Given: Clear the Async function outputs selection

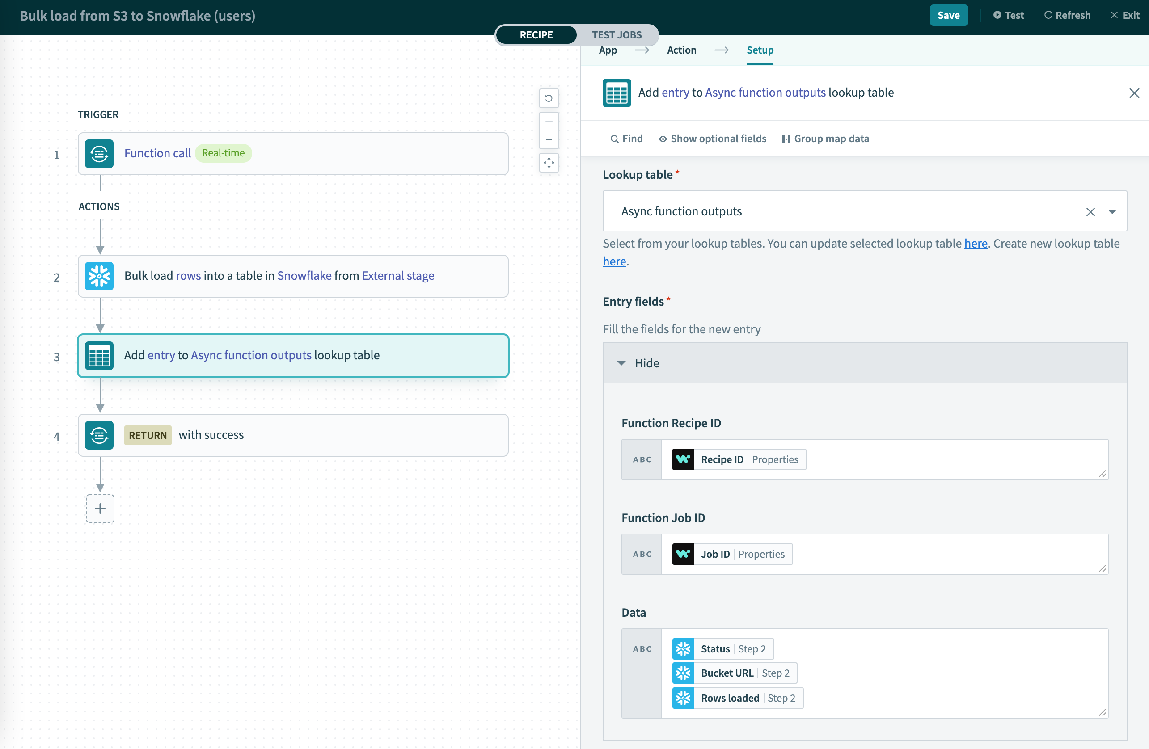Looking at the screenshot, I should [x=1090, y=212].
